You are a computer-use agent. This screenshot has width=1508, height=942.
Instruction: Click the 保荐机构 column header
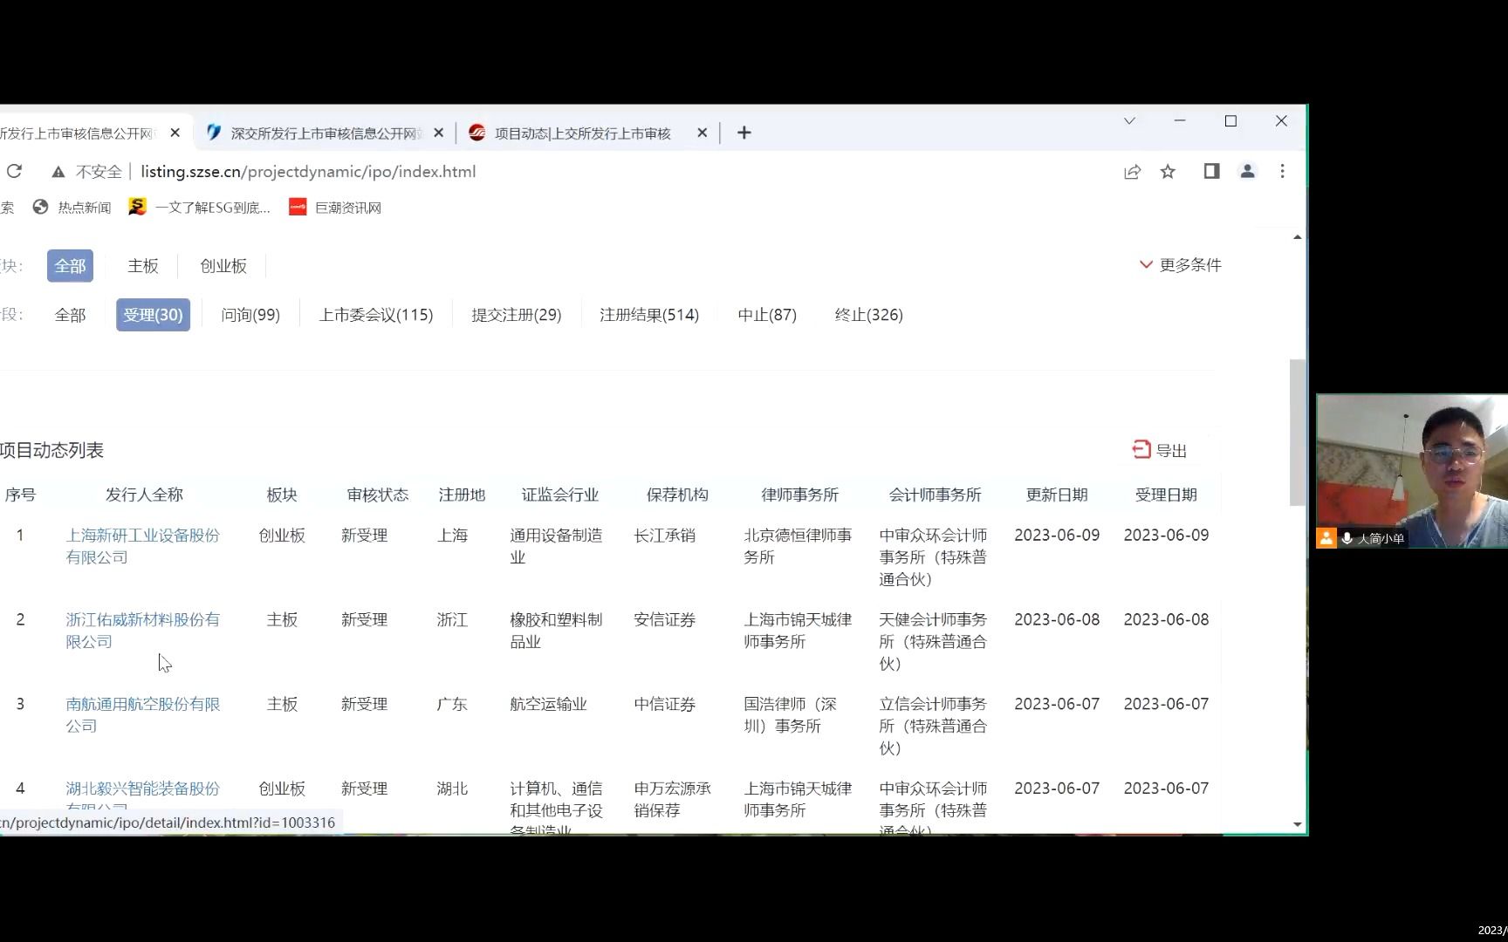(677, 495)
